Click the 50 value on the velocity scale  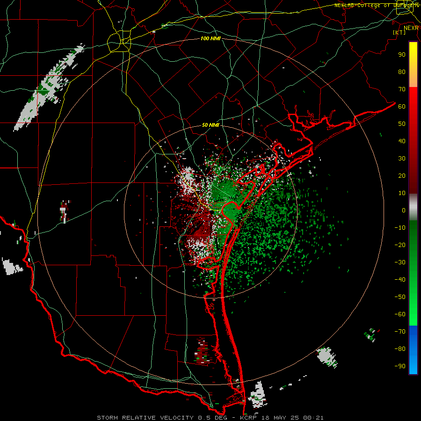[402, 124]
